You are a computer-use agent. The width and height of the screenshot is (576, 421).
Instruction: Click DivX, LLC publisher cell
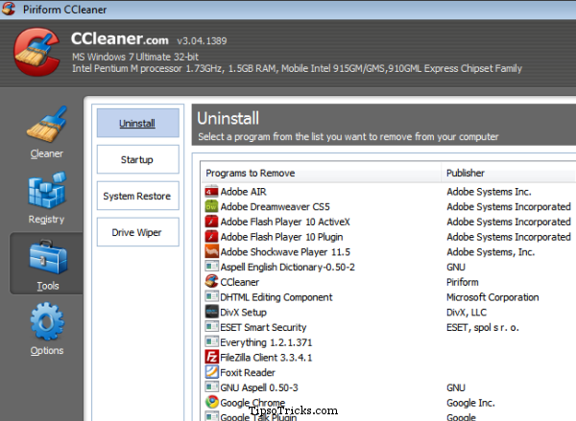pos(467,312)
